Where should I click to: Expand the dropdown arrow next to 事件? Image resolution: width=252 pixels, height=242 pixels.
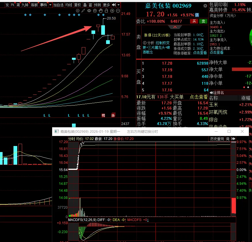[x=50, y=5]
